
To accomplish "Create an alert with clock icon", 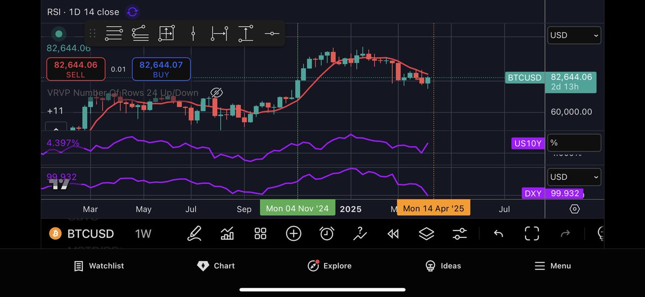I will click(x=327, y=233).
